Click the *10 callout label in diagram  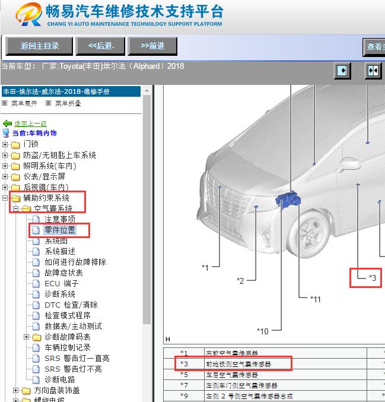pyautogui.click(x=263, y=331)
